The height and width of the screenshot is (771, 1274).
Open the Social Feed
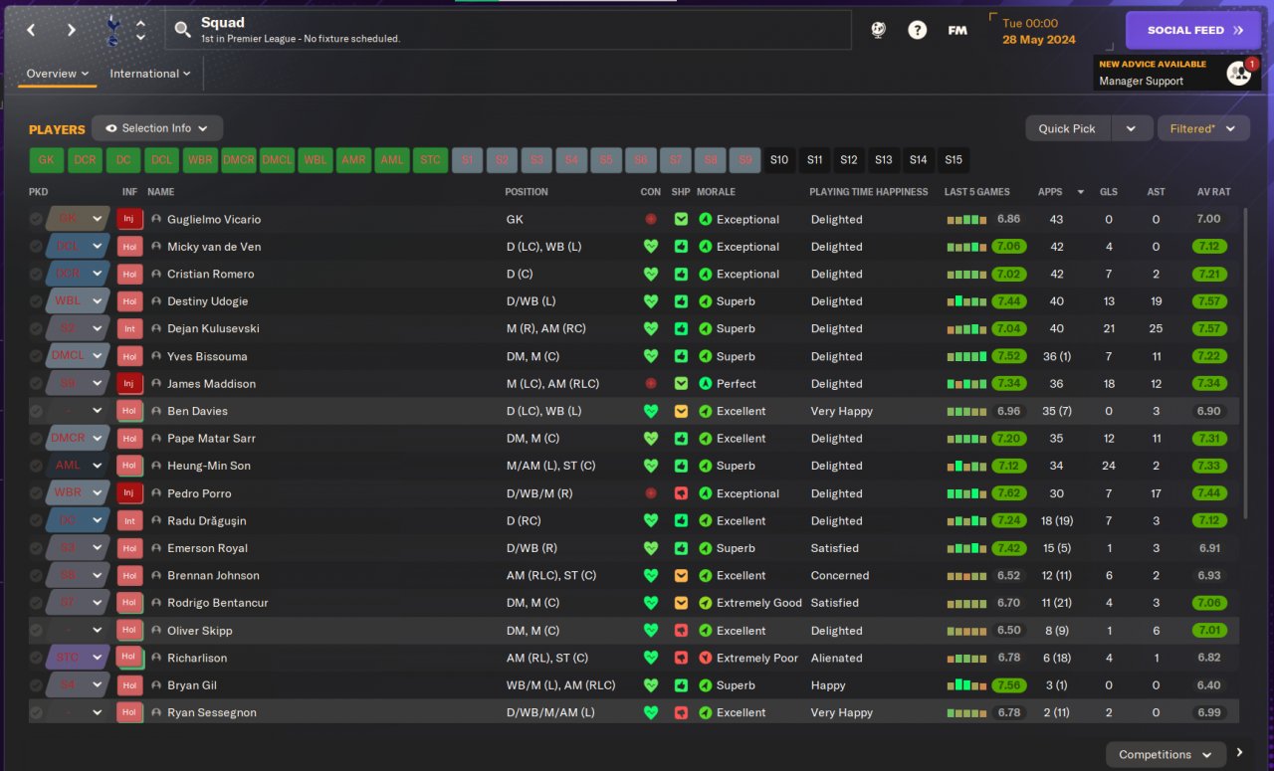1195,30
